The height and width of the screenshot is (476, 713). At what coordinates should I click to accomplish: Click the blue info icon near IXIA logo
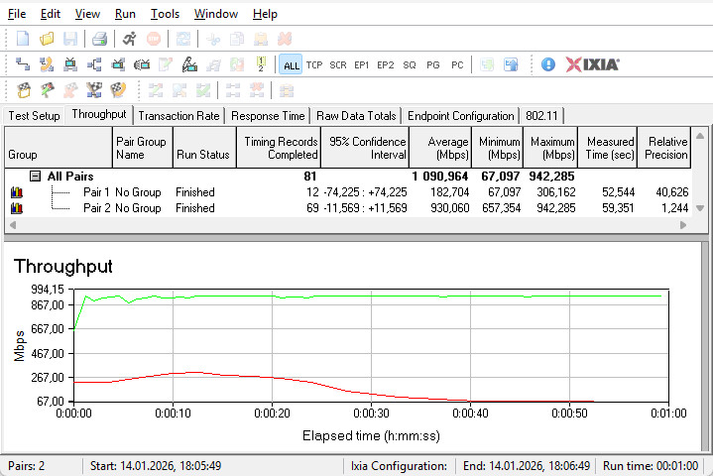pos(548,64)
